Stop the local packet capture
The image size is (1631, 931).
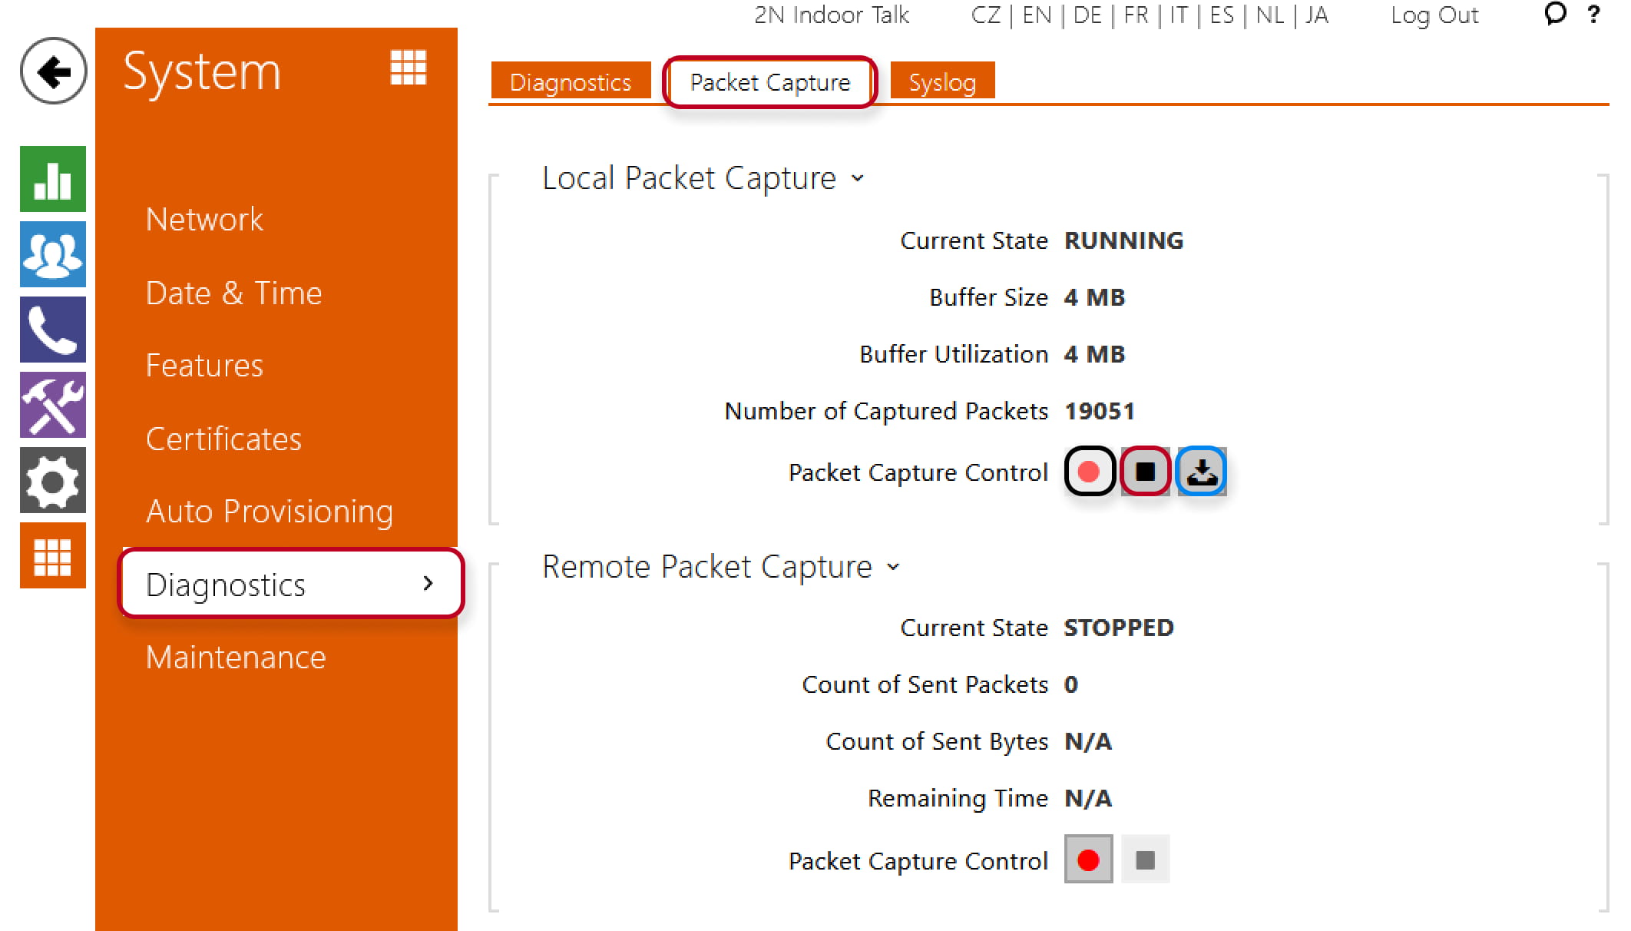[1145, 472]
